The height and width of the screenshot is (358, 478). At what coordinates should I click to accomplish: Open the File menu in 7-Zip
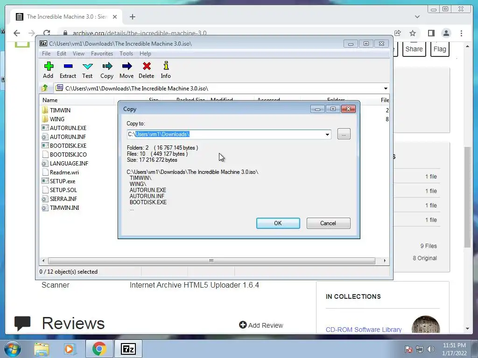point(46,54)
